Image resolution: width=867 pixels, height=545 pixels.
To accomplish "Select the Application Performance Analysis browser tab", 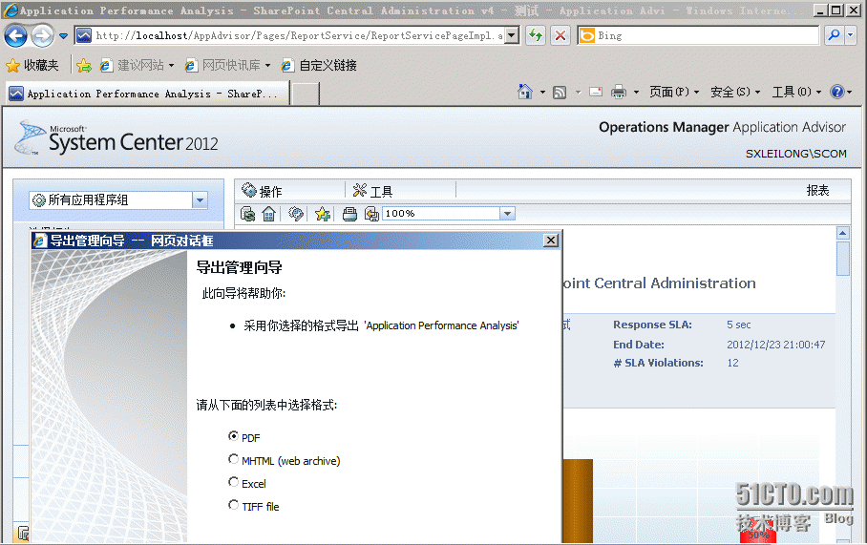I will tap(148, 94).
